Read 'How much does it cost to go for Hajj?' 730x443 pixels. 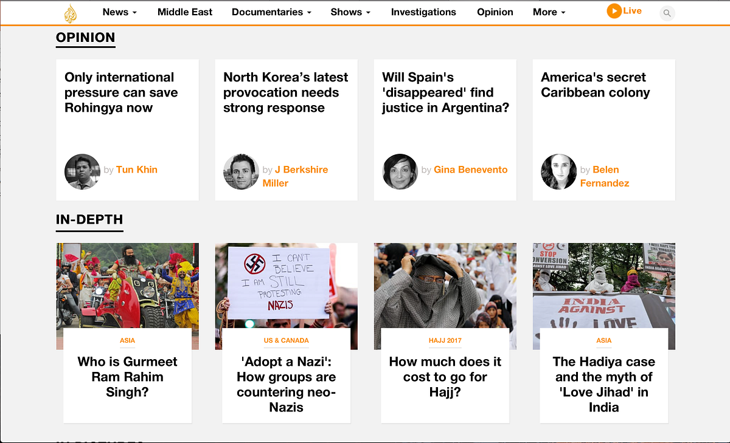click(445, 377)
